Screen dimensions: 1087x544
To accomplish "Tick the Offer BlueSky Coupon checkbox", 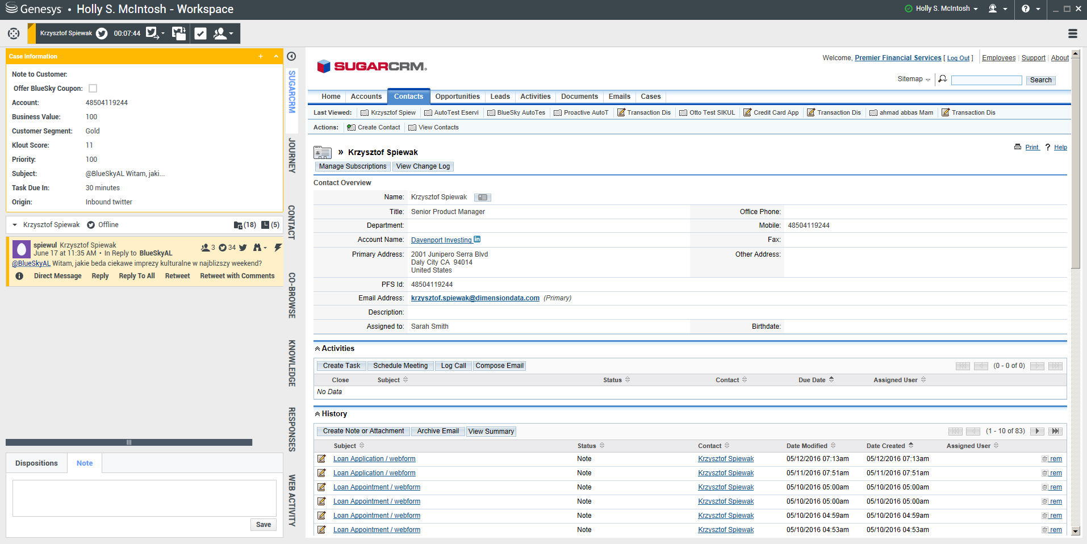I will click(x=93, y=89).
